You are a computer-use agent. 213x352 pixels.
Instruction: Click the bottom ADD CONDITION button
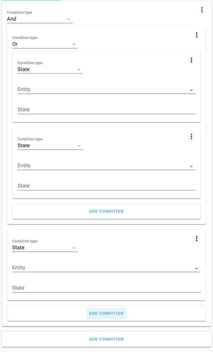(106, 339)
